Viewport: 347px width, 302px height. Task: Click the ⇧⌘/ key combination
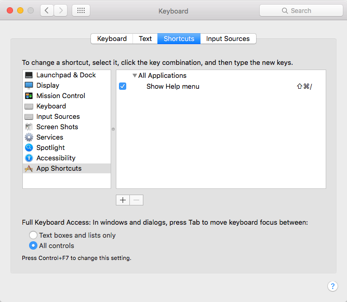(304, 87)
